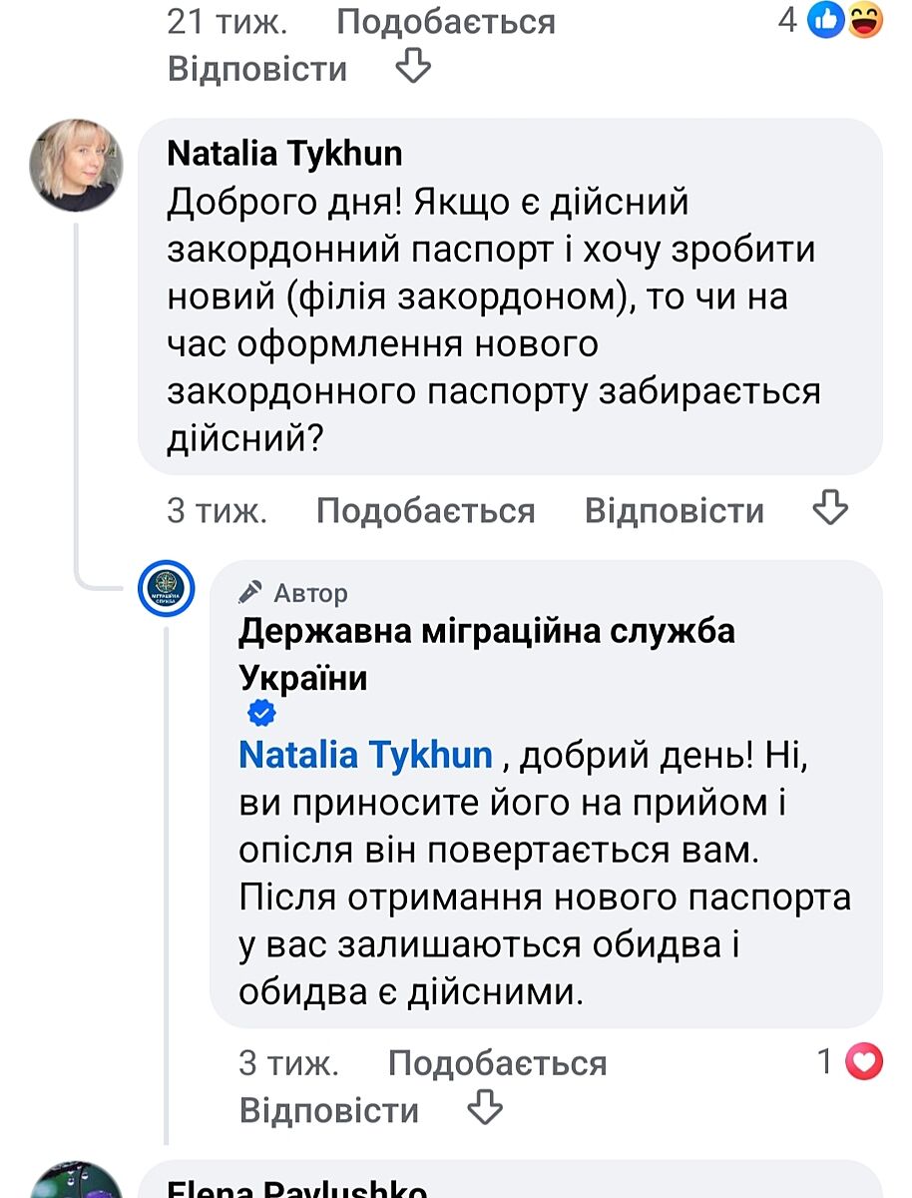Expand the down-arrow options on Natalia Tykhun's comment
This screenshot has height=1198, width=912.
[829, 509]
